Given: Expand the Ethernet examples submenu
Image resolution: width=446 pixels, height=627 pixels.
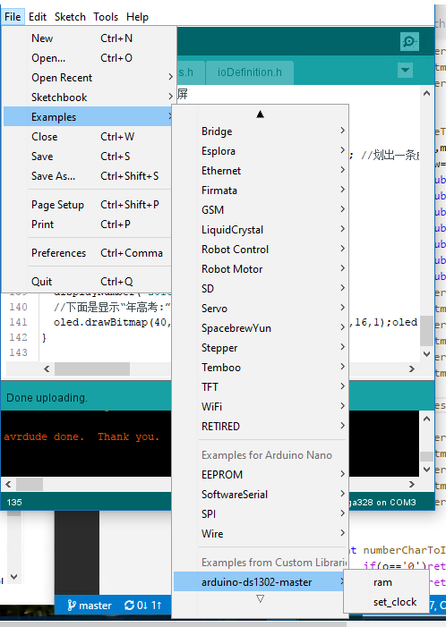Looking at the screenshot, I should [261, 171].
